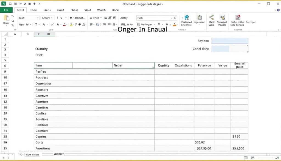Click the Maric Sane share icon
281x161 pixels.
point(212,17)
